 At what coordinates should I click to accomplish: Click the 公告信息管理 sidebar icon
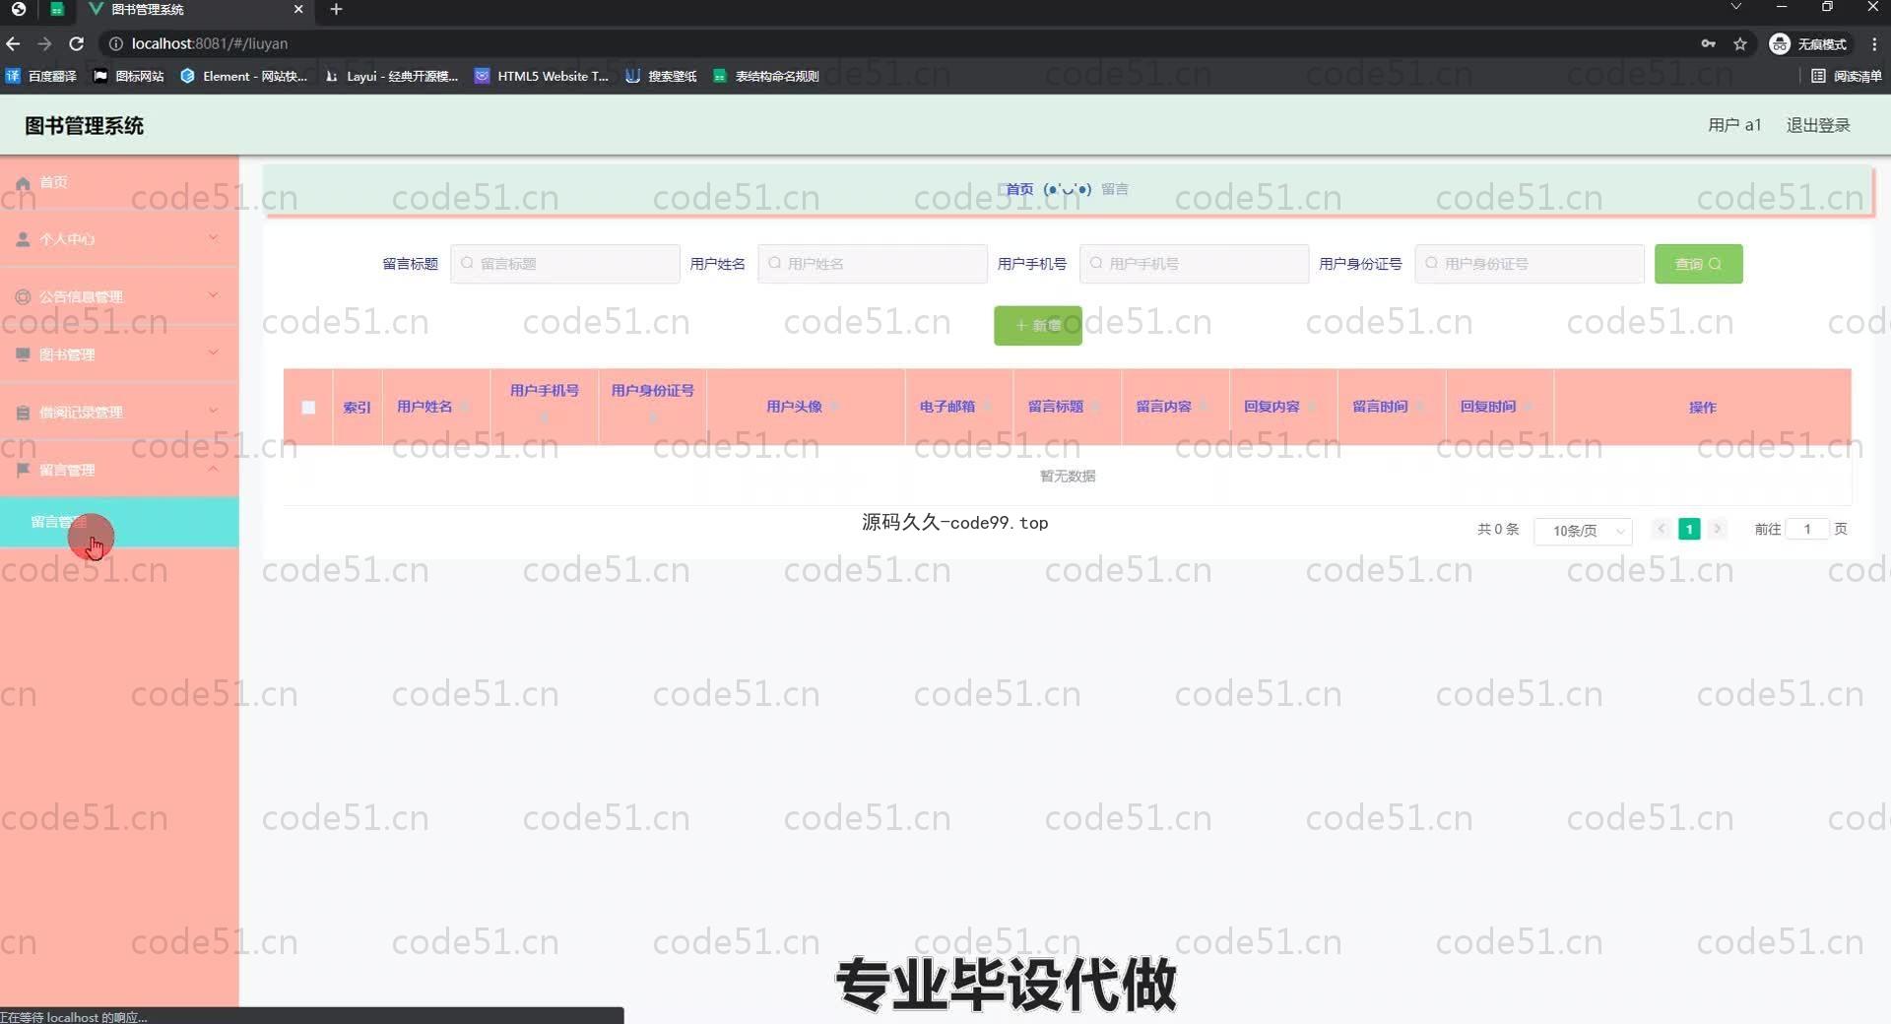(x=23, y=296)
